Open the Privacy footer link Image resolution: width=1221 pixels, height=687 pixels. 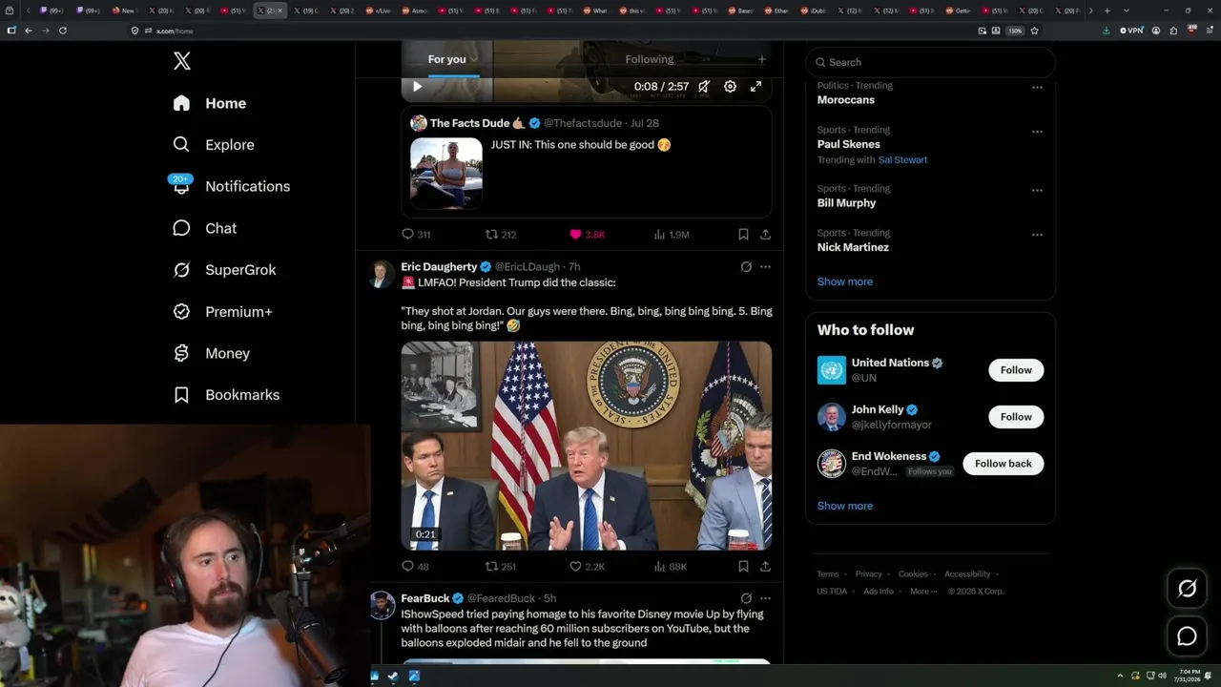[869, 574]
